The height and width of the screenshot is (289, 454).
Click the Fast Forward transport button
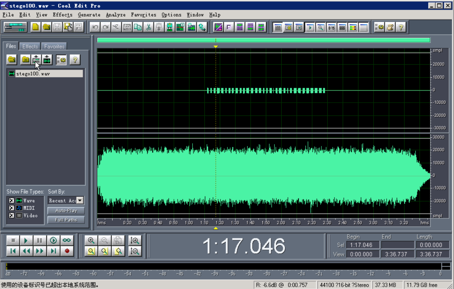tap(39, 251)
